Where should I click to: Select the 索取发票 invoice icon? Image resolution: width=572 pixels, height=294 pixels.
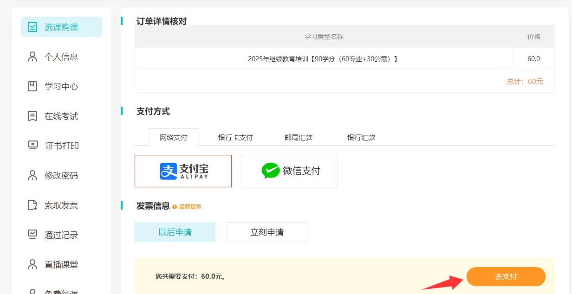point(32,205)
